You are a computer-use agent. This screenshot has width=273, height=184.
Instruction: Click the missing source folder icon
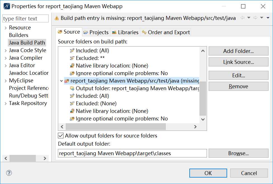(67, 81)
